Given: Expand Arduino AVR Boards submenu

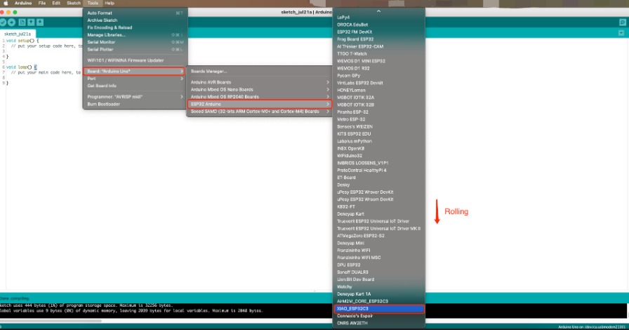Looking at the screenshot, I should coord(259,82).
